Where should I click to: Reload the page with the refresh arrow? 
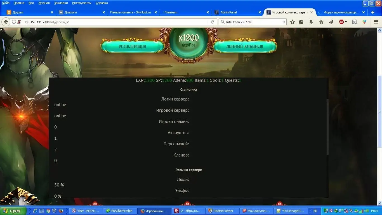[x=212, y=22]
